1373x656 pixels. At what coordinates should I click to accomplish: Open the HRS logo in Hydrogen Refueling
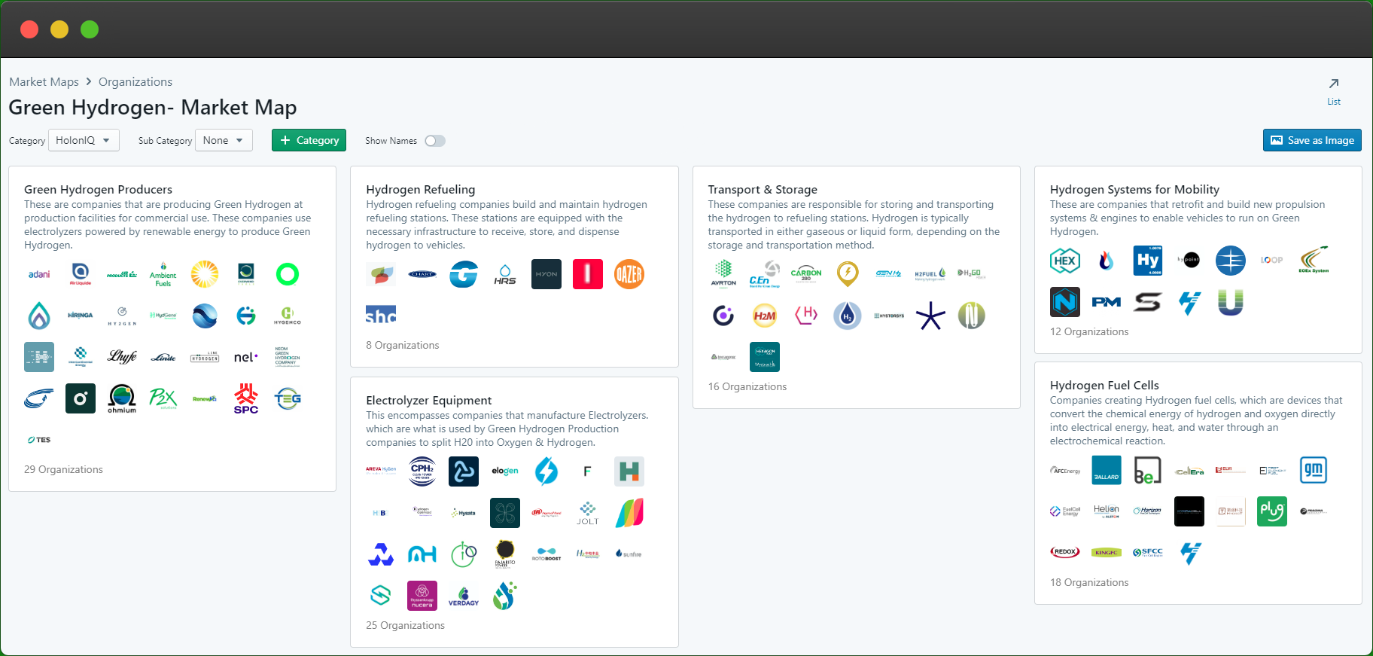coord(505,274)
